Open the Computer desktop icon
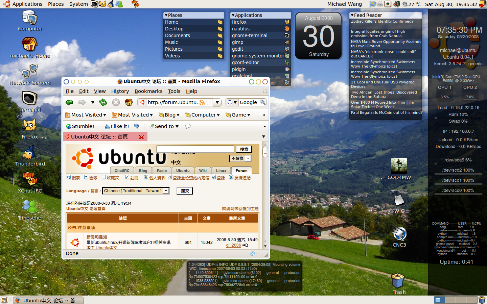This screenshot has width=487, height=304. click(x=30, y=21)
